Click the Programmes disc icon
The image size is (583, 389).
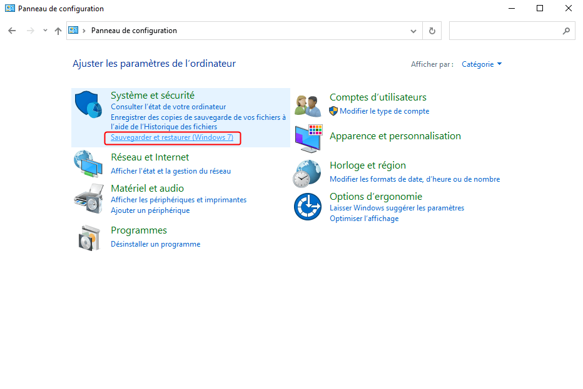point(89,238)
